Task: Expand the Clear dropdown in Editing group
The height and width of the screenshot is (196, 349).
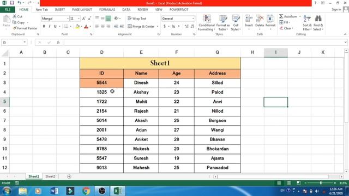Action: pos(292,28)
